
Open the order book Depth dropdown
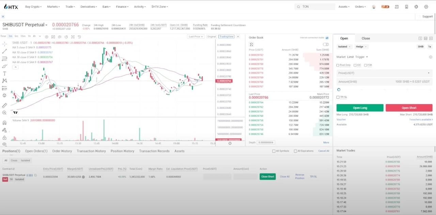tap(265, 143)
